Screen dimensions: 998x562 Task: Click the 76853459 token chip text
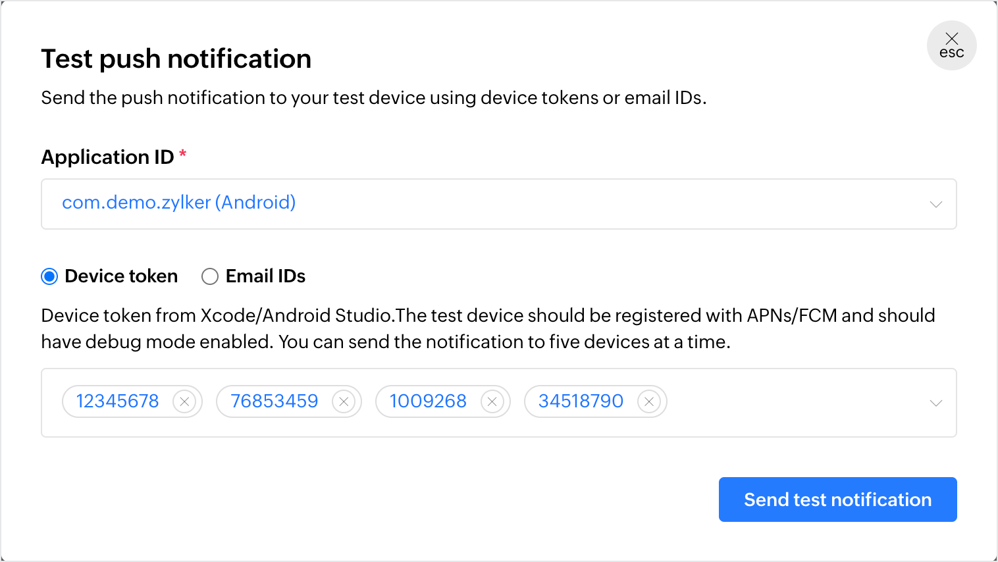(275, 401)
